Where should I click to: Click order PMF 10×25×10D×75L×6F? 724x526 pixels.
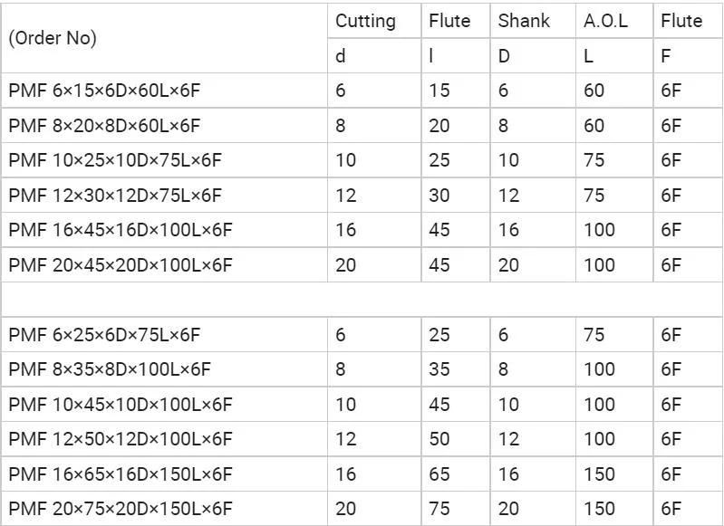[x=115, y=160]
